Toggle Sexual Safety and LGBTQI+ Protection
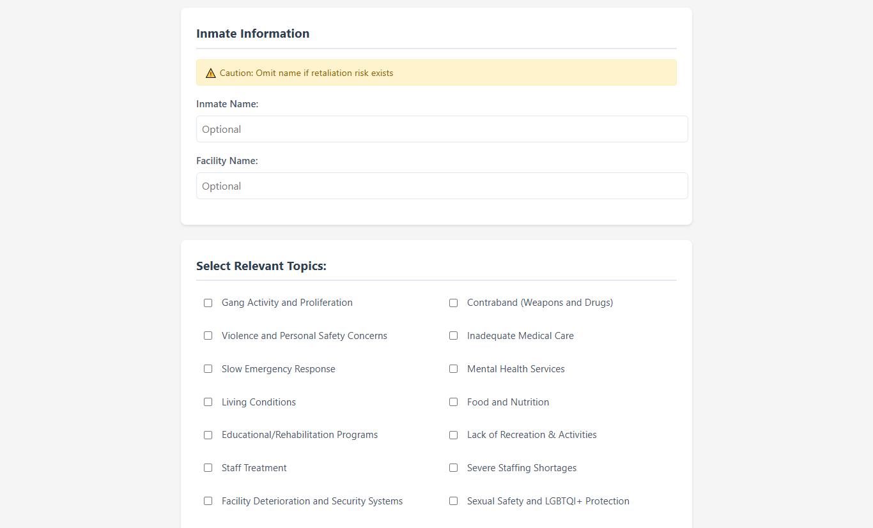 pyautogui.click(x=453, y=501)
